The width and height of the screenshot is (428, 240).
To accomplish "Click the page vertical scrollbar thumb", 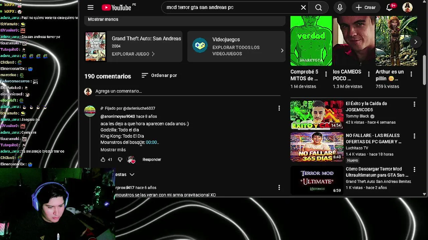I will tap(425, 70).
